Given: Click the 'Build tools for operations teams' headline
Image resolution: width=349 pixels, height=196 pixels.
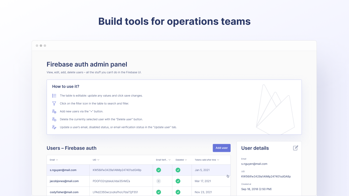Looking at the screenshot, I should (x=174, y=21).
